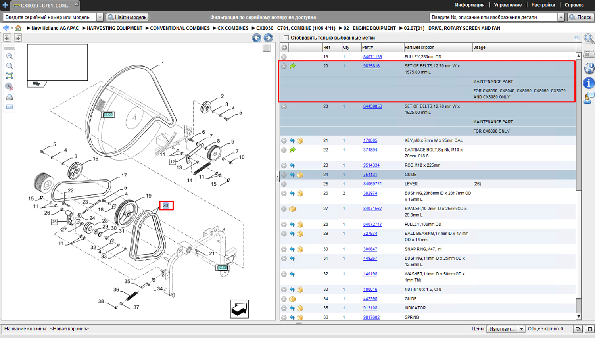Screen dimensions: 595x338
Task: Expand the breadcrumb history arrow beside the back button
Action: (x=12, y=28)
